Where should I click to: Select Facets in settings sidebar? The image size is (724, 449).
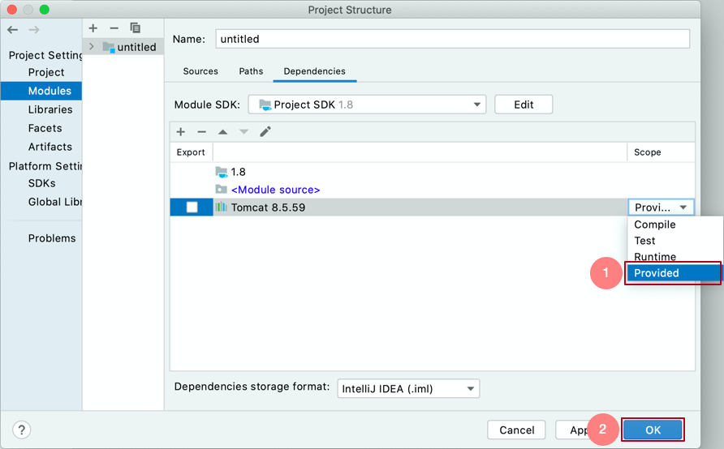coord(45,128)
